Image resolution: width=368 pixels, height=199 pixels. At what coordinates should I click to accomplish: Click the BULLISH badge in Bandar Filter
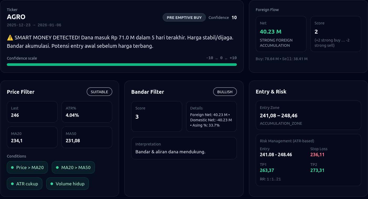tap(225, 92)
